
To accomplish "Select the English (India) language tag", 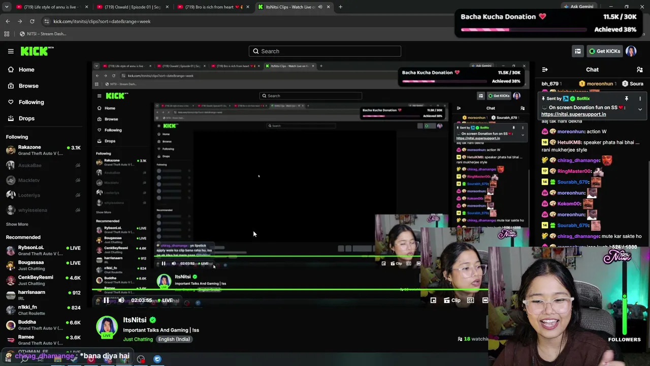I will (x=174, y=339).
